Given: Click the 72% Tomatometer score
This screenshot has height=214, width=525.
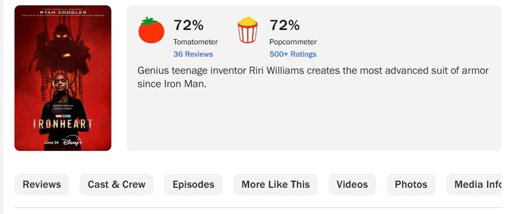Looking at the screenshot, I should click(x=188, y=25).
